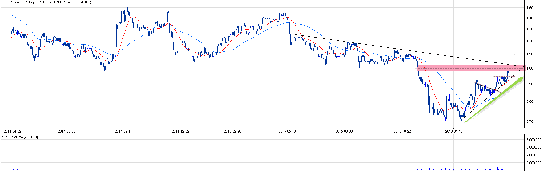This screenshot has width=543, height=171.
Task: Click the 1,50 price axis label
Action: tap(530, 8)
